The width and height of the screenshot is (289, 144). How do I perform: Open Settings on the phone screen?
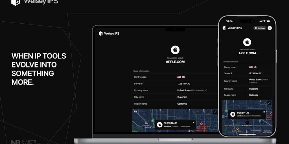(x=260, y=28)
